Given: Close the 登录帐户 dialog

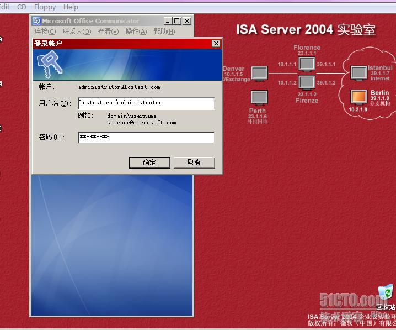Looking at the screenshot, I should [x=216, y=44].
